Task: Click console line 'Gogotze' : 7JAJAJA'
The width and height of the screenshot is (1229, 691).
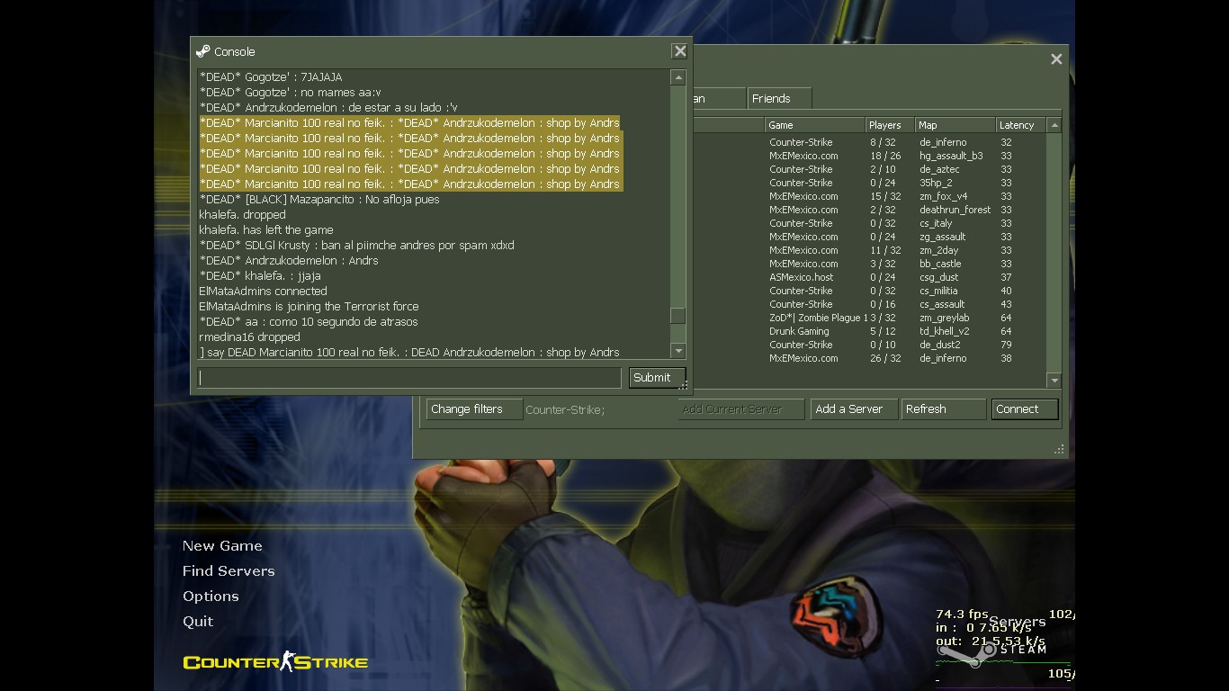Action: [x=271, y=77]
